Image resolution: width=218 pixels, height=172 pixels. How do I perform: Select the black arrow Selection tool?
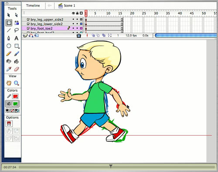9,15
